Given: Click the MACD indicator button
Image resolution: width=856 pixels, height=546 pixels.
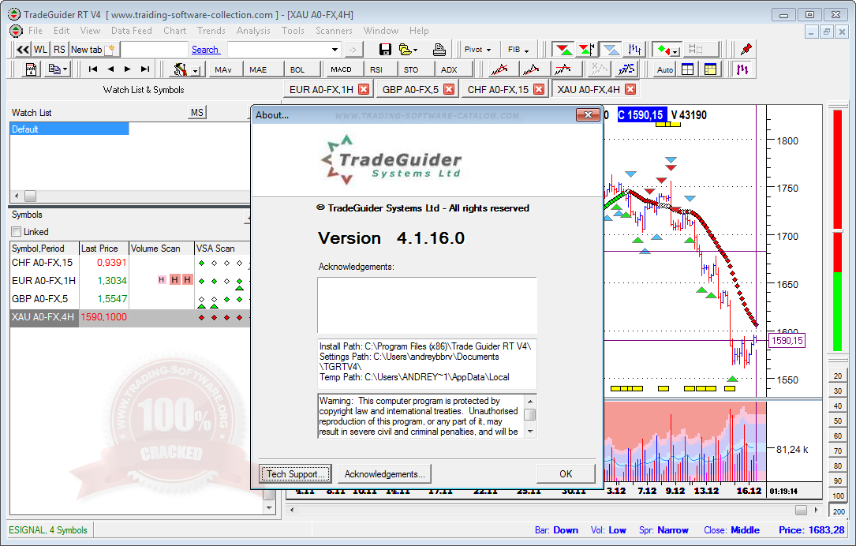Looking at the screenshot, I should (x=341, y=69).
